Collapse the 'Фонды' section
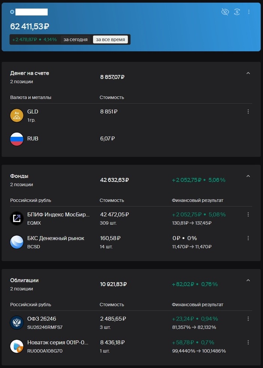 click(248, 176)
